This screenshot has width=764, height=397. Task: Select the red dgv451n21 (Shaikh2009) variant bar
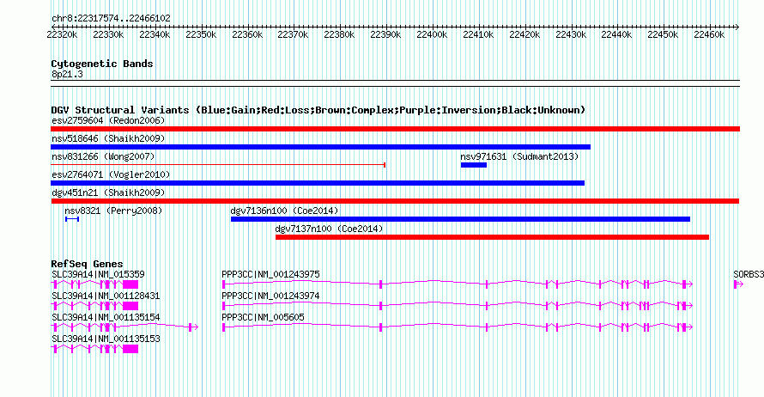point(395,201)
